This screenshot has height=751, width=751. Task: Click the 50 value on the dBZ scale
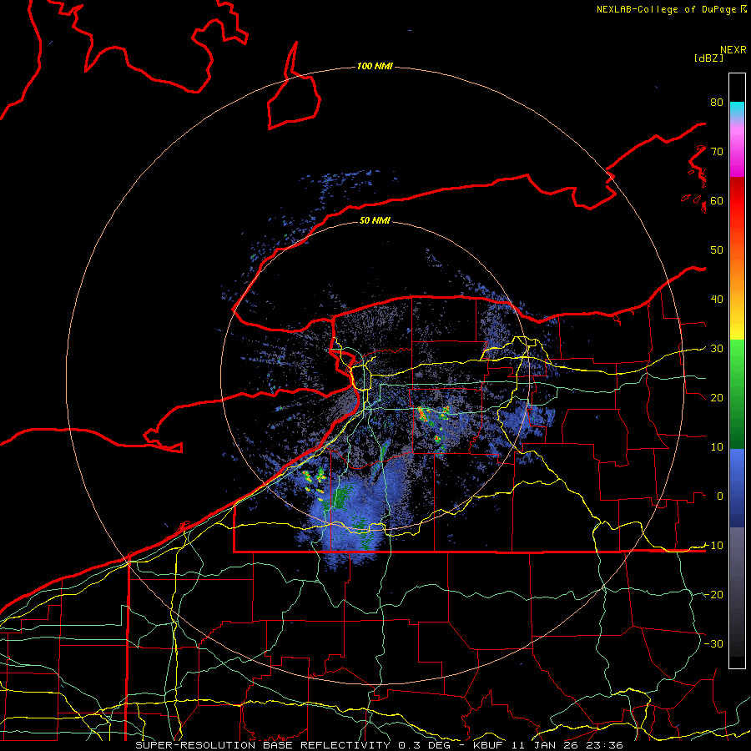coord(717,250)
